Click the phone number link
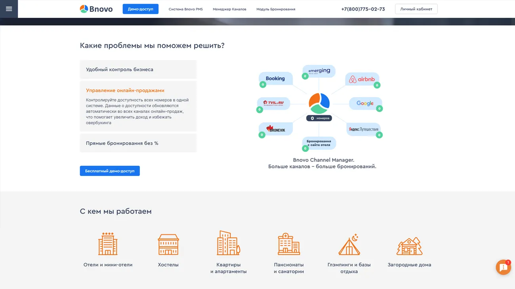The width and height of the screenshot is (515, 289). tap(363, 9)
